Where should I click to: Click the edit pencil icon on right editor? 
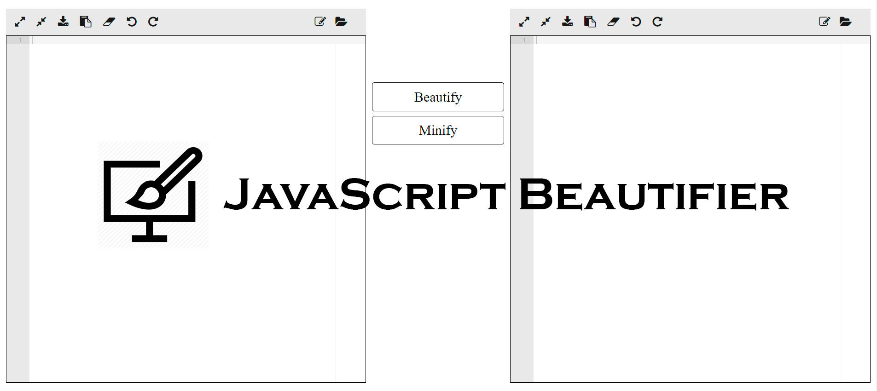coord(824,21)
